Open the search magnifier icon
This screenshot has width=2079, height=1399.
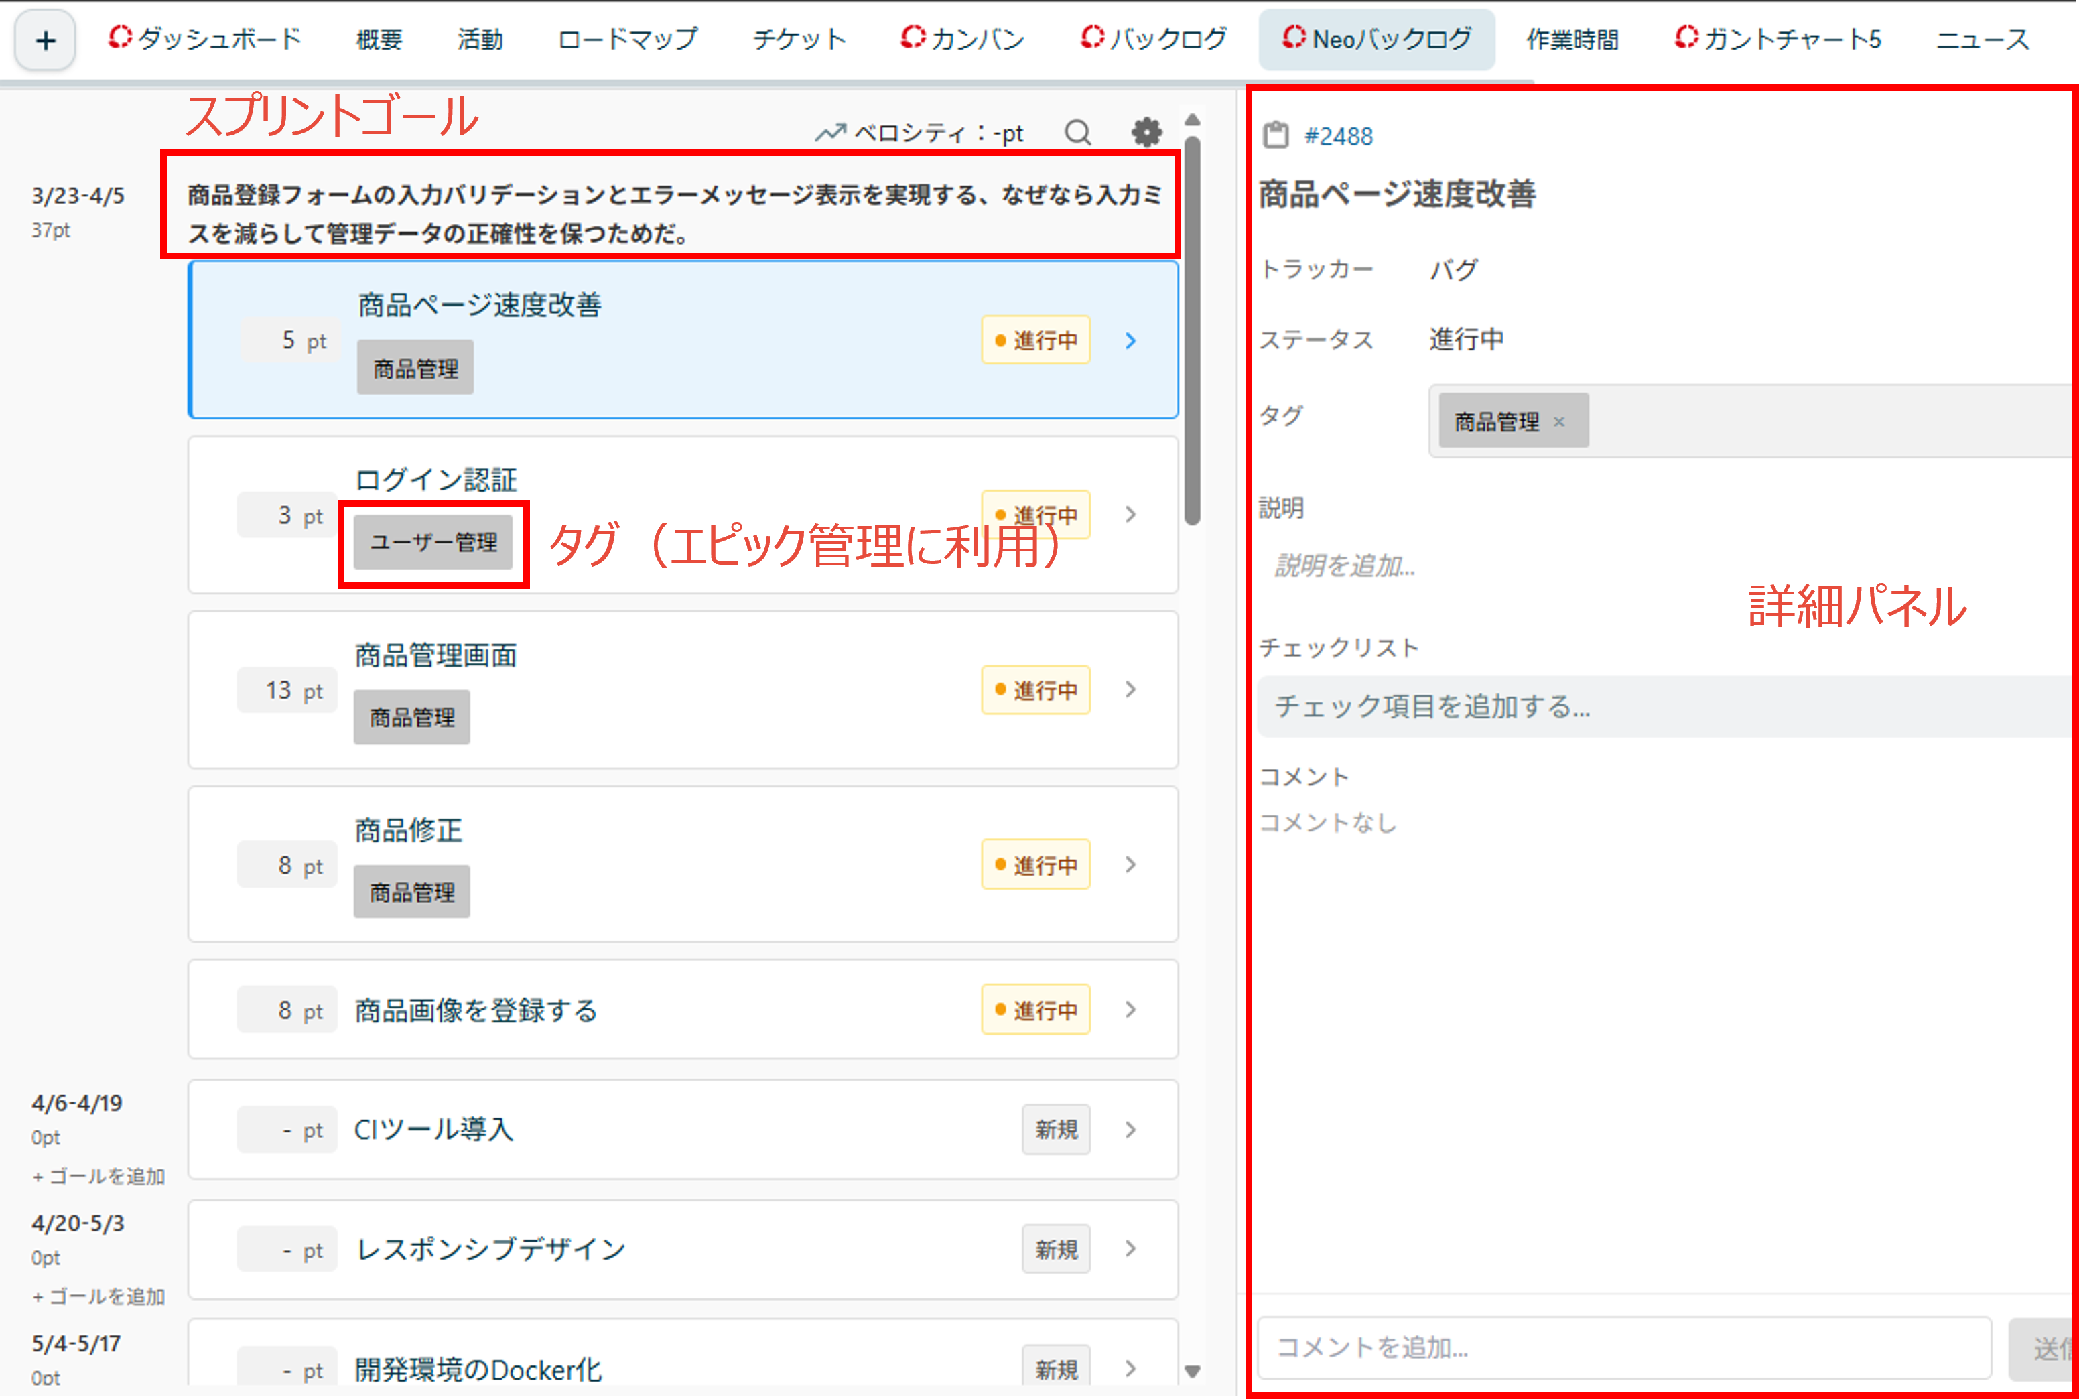1077,133
